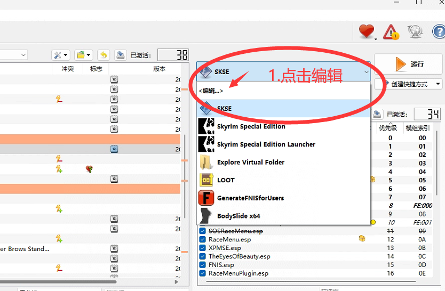The image size is (445, 291).
Task: Click the mod list horizontal scrollbar thumb
Action: click(58, 282)
